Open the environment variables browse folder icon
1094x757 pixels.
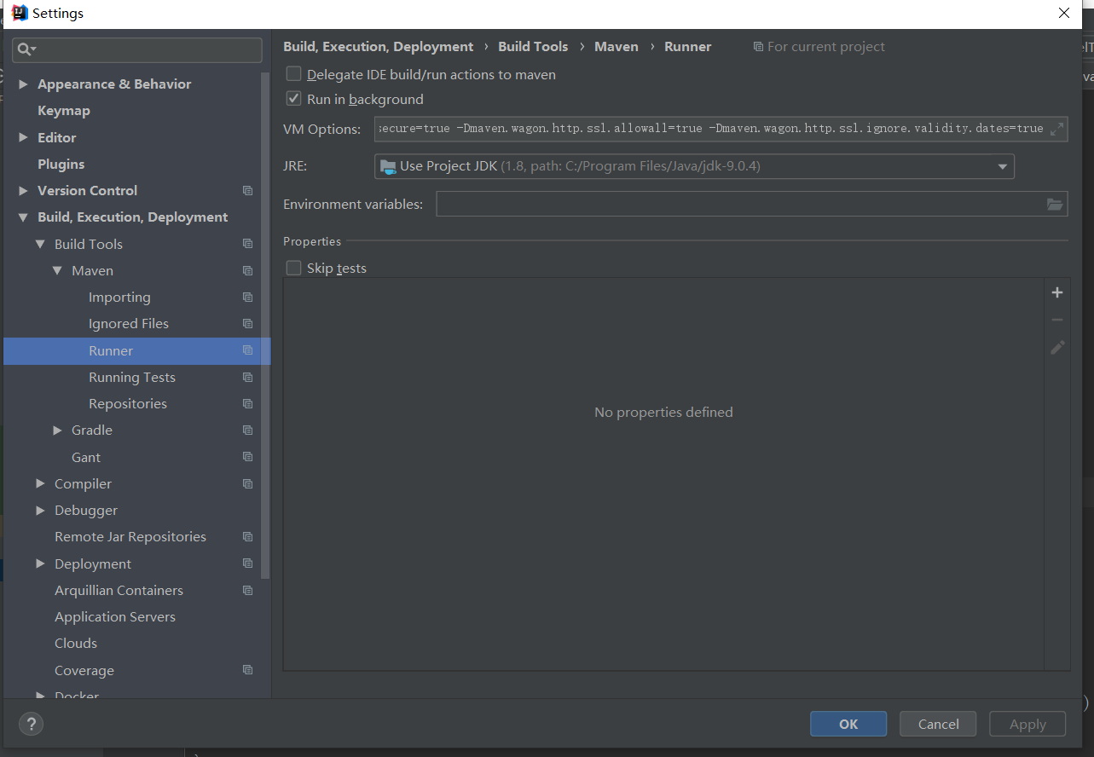pyautogui.click(x=1055, y=204)
